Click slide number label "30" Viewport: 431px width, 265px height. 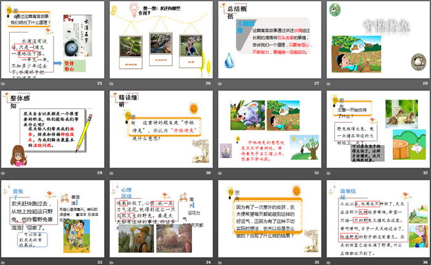coord(208,173)
